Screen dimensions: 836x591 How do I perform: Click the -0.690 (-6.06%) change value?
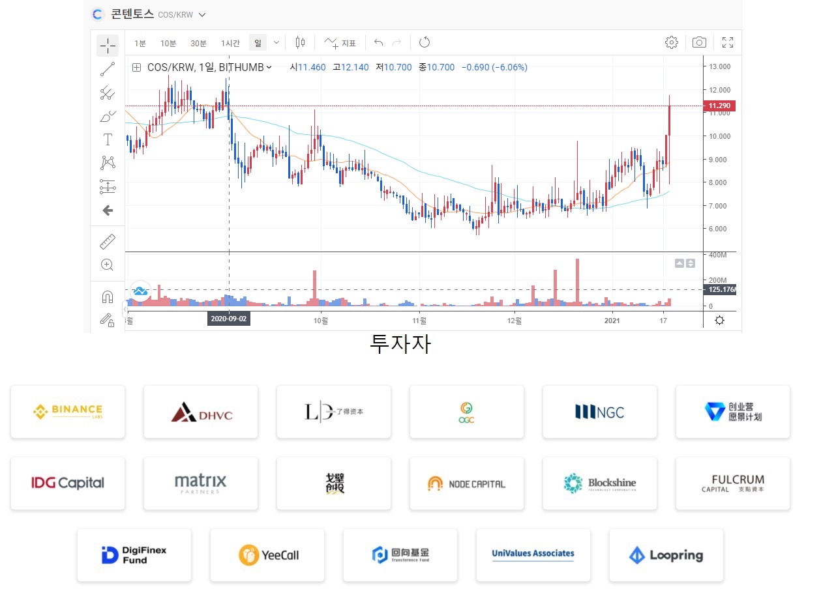coord(495,67)
